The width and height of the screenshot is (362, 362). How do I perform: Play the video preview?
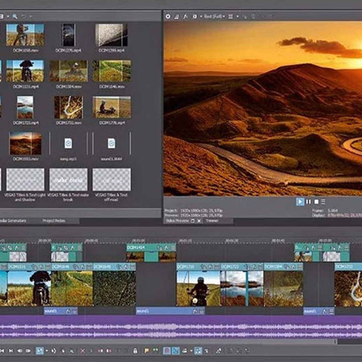pyautogui.click(x=300, y=202)
